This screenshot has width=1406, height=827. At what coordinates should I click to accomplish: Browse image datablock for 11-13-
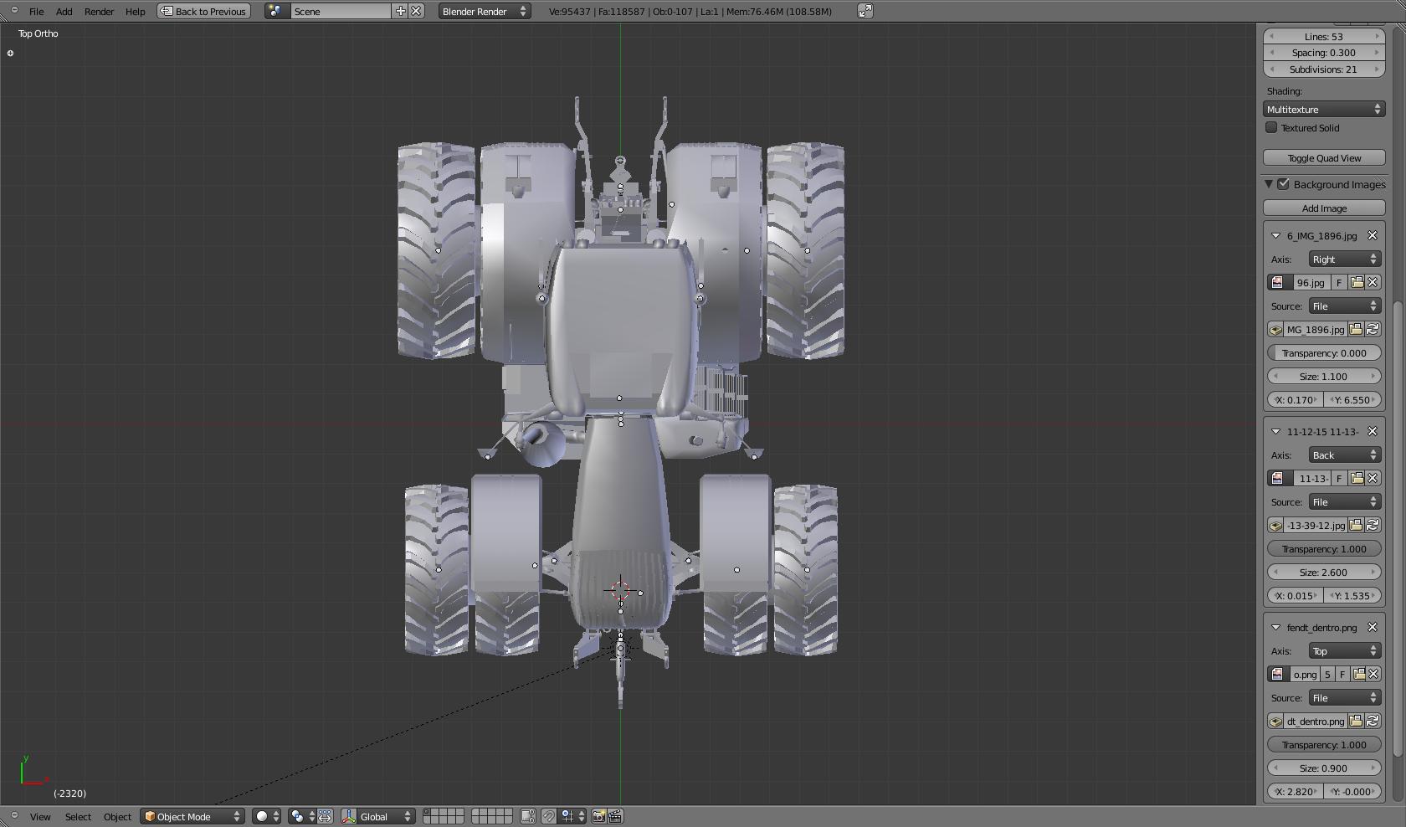point(1280,479)
